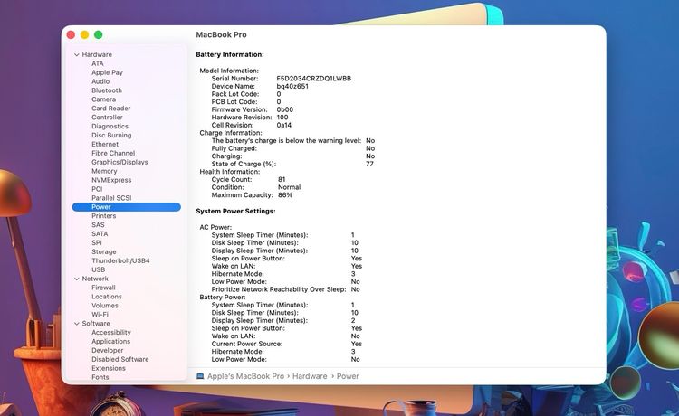679x416 pixels.
Task: Open NVMExpress information
Action: click(x=111, y=180)
